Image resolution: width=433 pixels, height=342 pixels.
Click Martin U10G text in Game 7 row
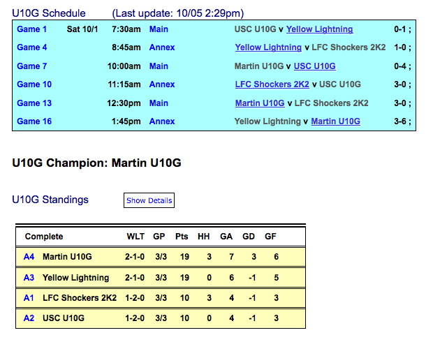tap(259, 66)
